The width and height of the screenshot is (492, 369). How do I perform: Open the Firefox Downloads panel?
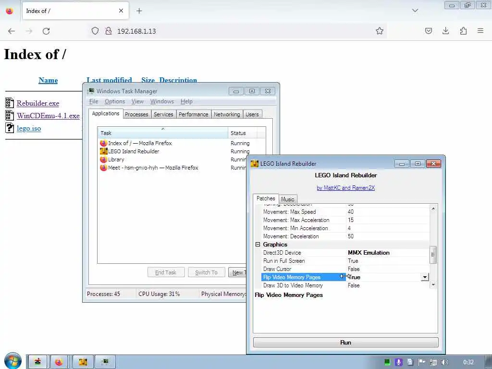[445, 31]
